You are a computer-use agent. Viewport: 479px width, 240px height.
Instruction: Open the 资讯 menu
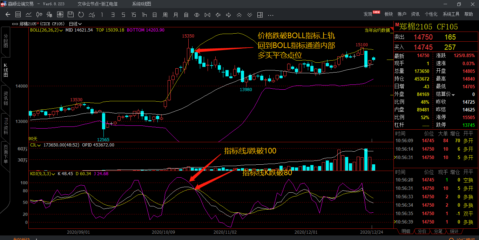click(415, 14)
